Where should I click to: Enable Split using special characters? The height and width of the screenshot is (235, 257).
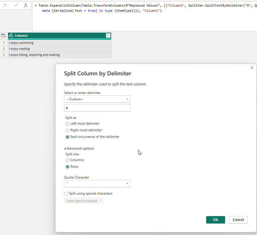pyautogui.click(x=66, y=194)
